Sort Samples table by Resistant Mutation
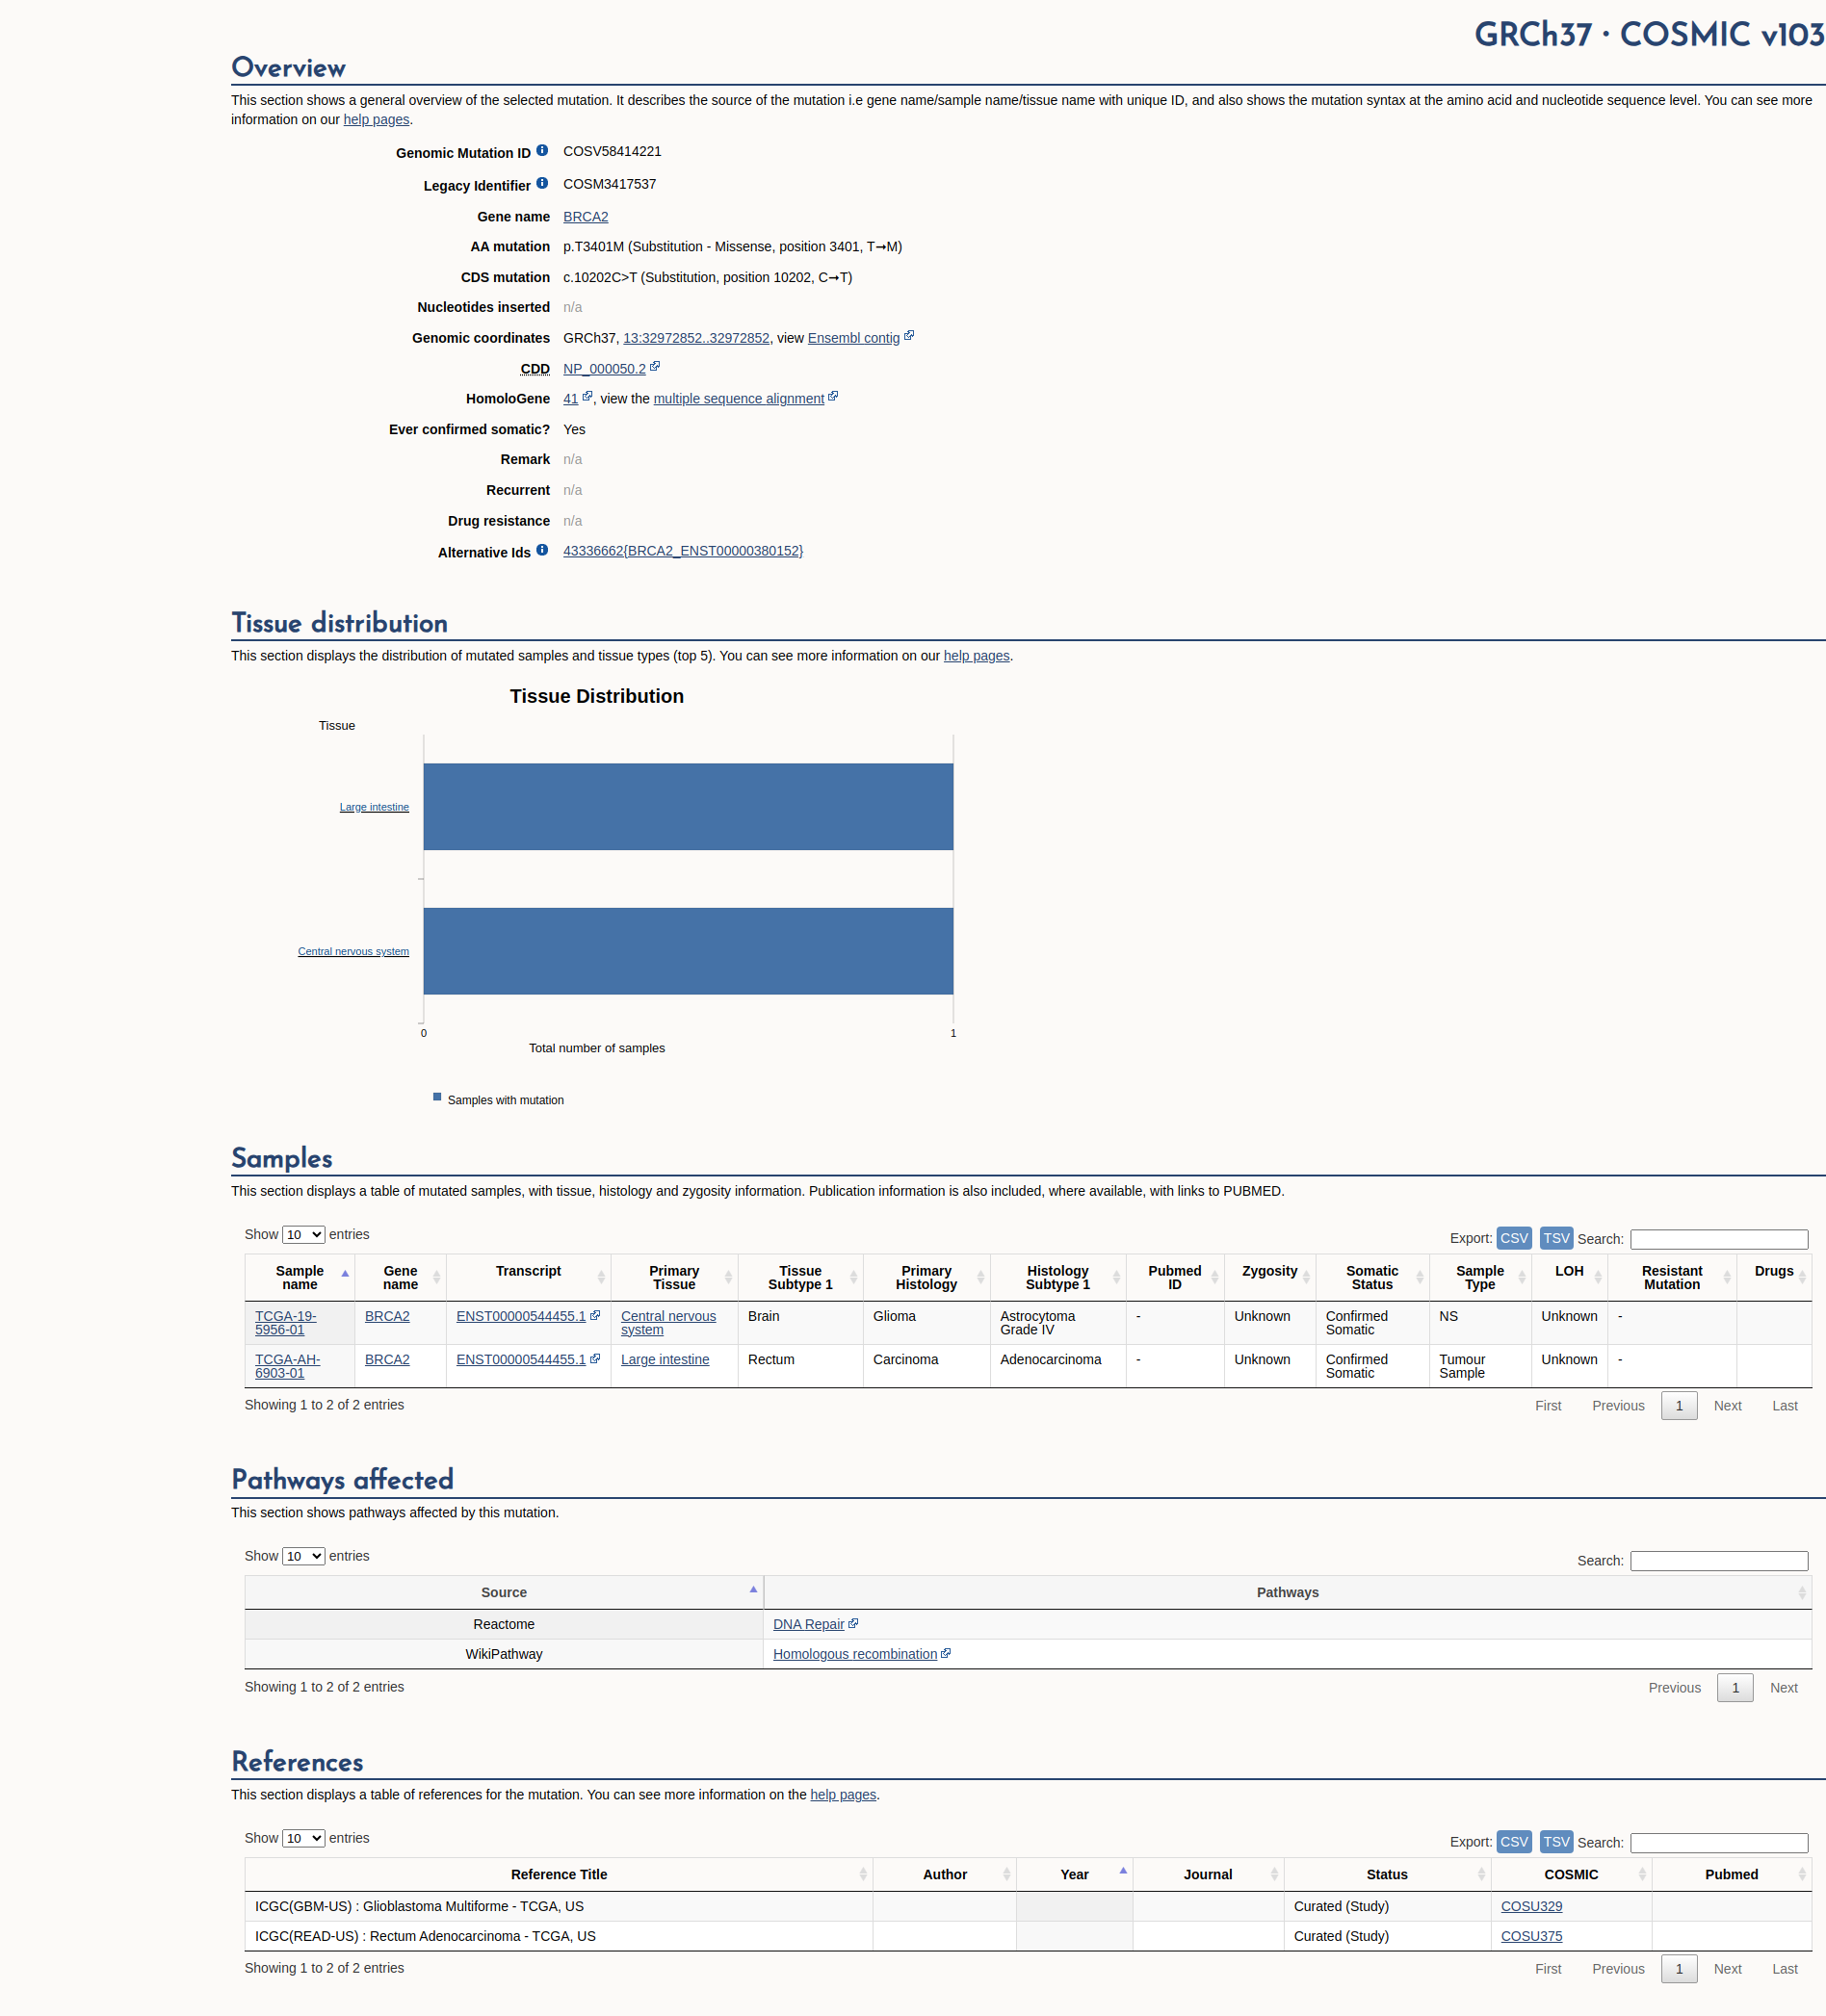 [x=1672, y=1278]
